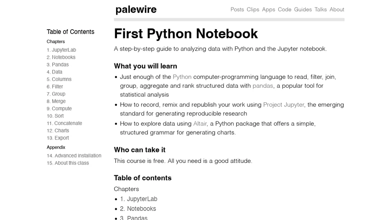
Task: Open the palewire site logo
Action: tap(136, 10)
